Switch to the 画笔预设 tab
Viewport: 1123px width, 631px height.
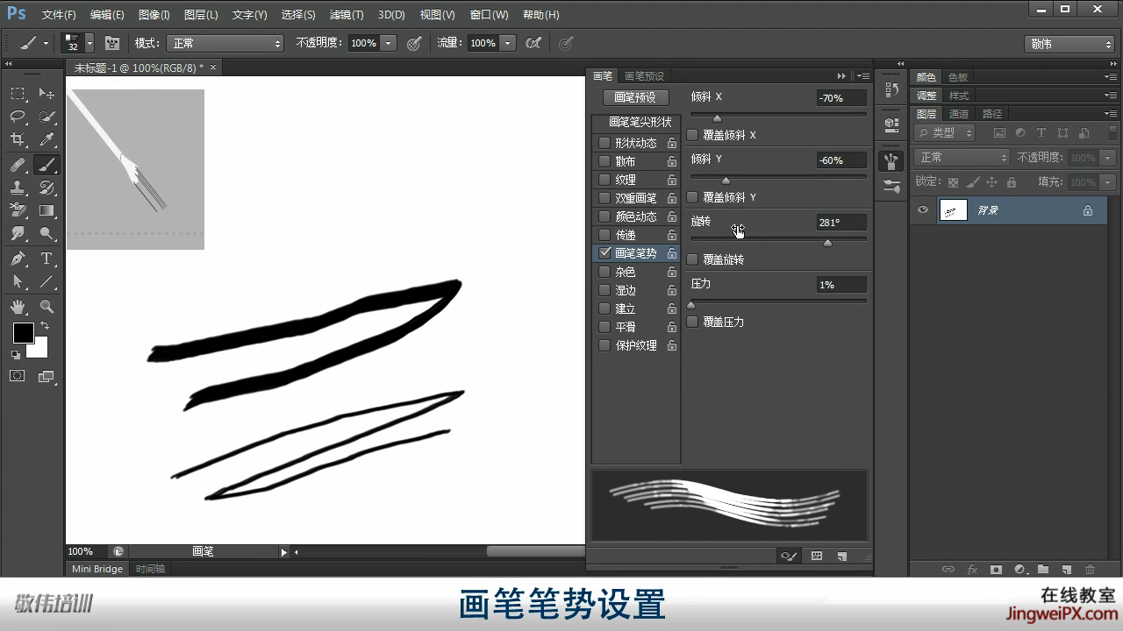pyautogui.click(x=645, y=76)
